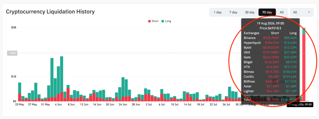Click the 22 Jul date label
This screenshot has height=119, width=319.
pyautogui.click(x=213, y=105)
